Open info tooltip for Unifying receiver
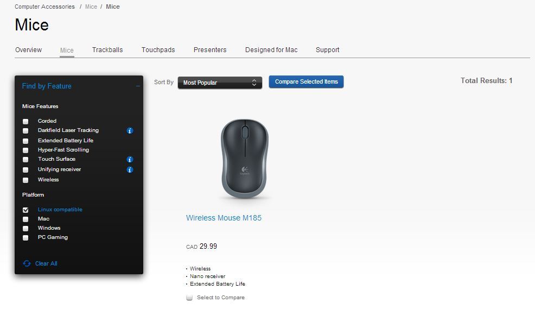 coord(129,169)
